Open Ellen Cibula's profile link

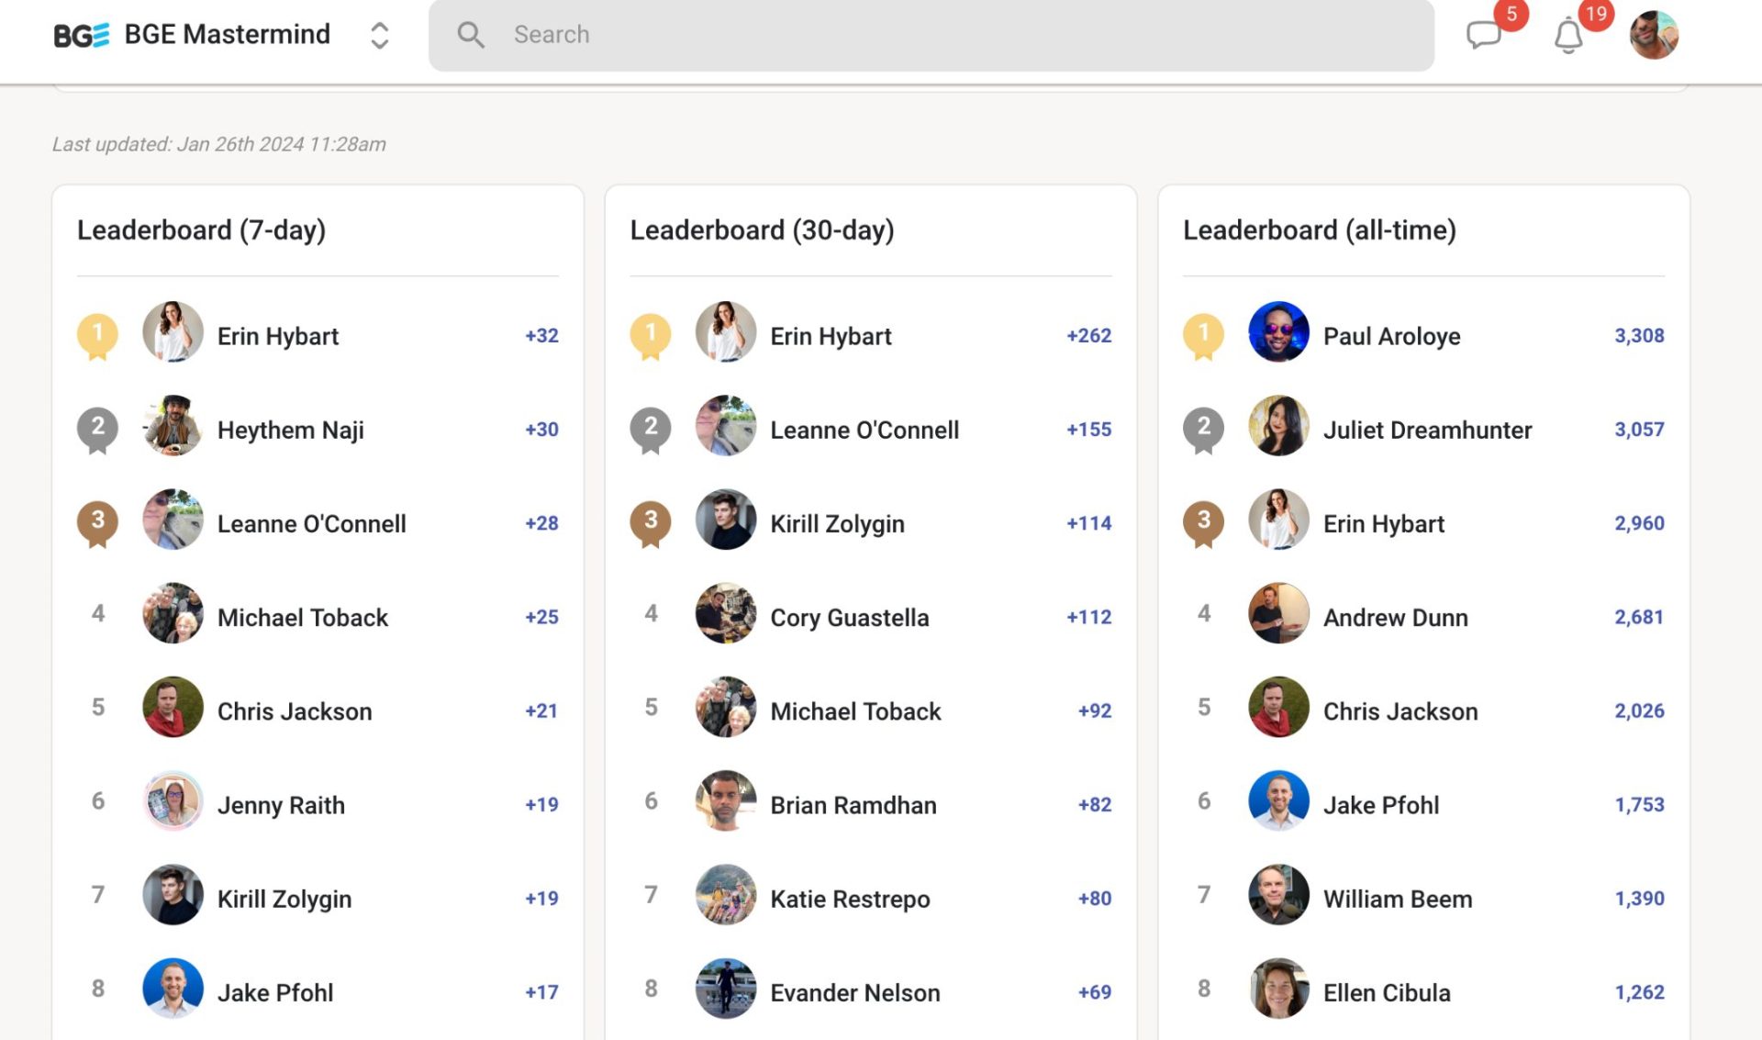1386,992
